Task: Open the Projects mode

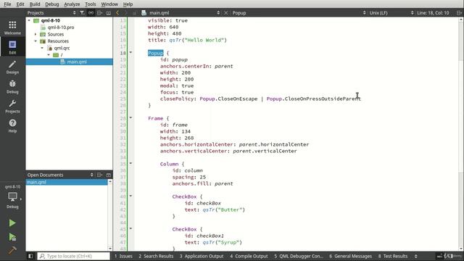Action: (12, 106)
